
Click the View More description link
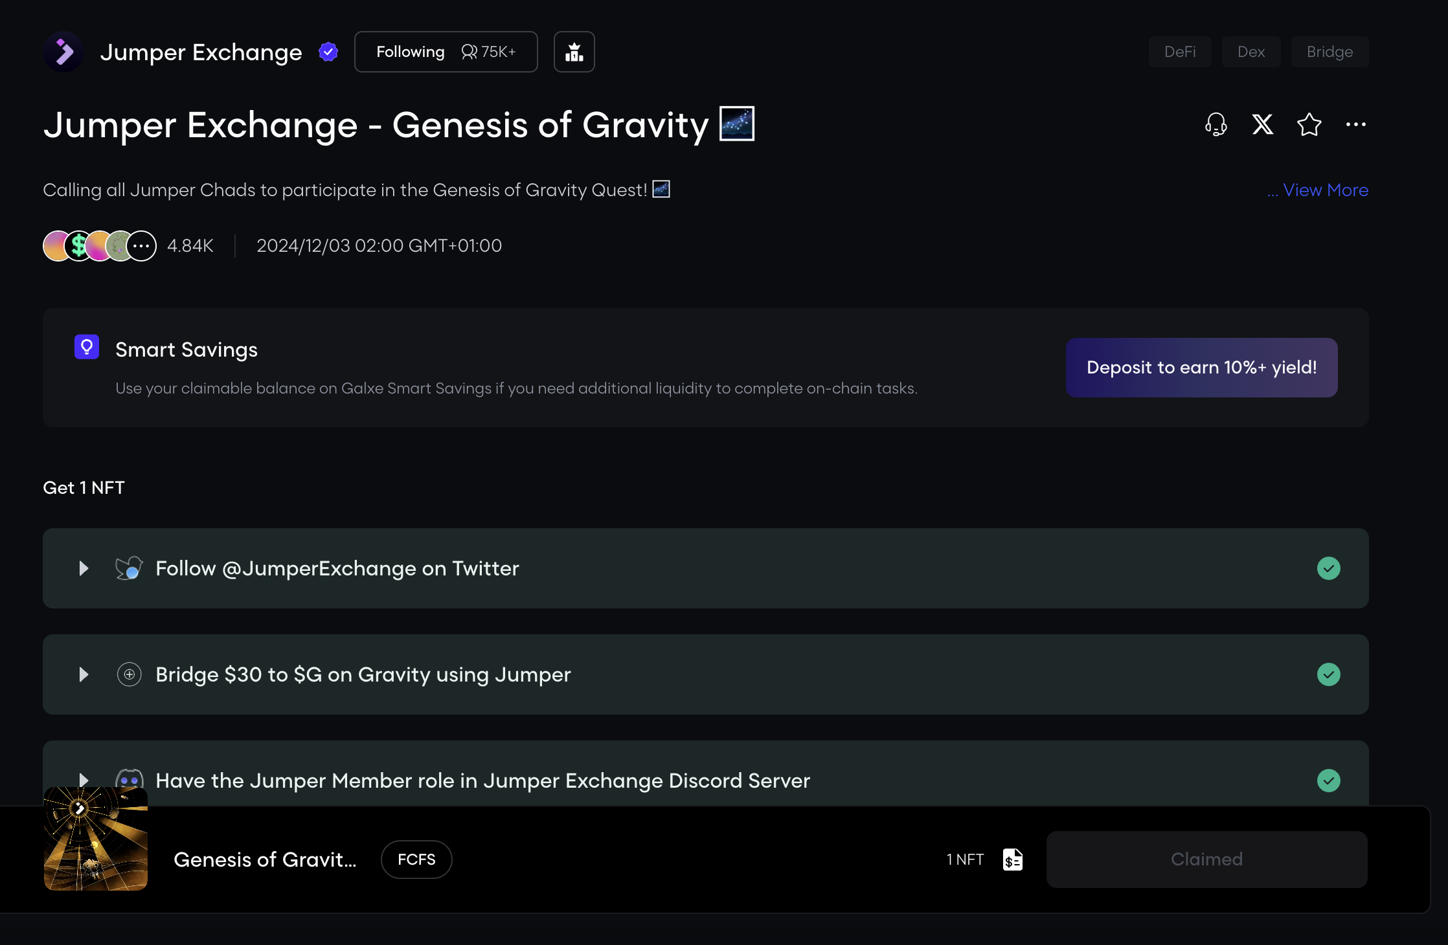point(1325,190)
